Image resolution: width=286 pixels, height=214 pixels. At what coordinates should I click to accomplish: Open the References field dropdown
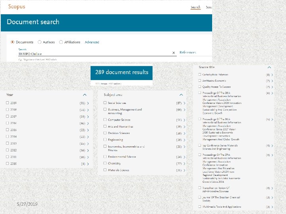[196, 53]
